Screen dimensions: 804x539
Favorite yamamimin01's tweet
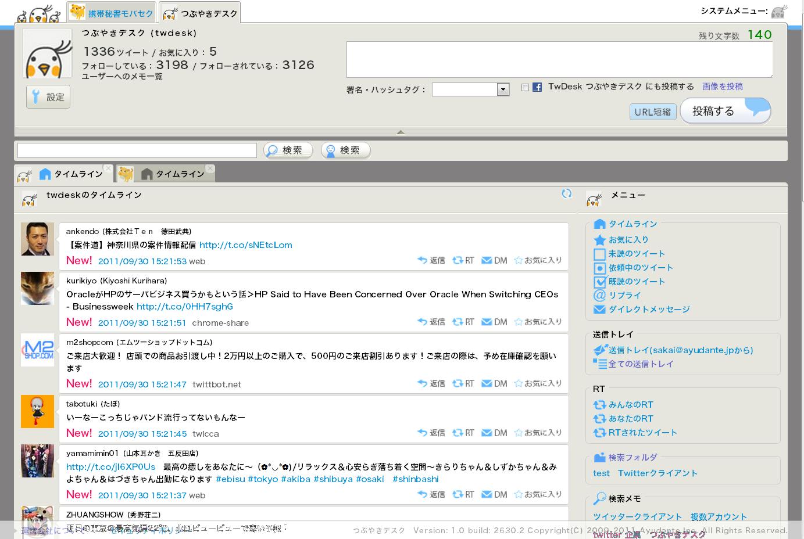538,494
